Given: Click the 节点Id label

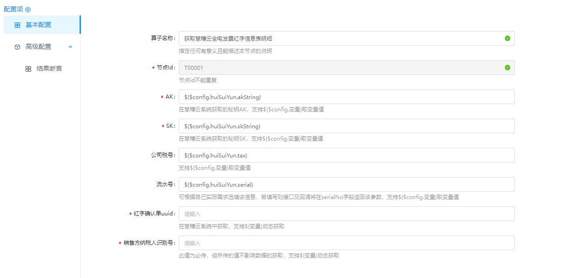Looking at the screenshot, I should (x=166, y=68).
